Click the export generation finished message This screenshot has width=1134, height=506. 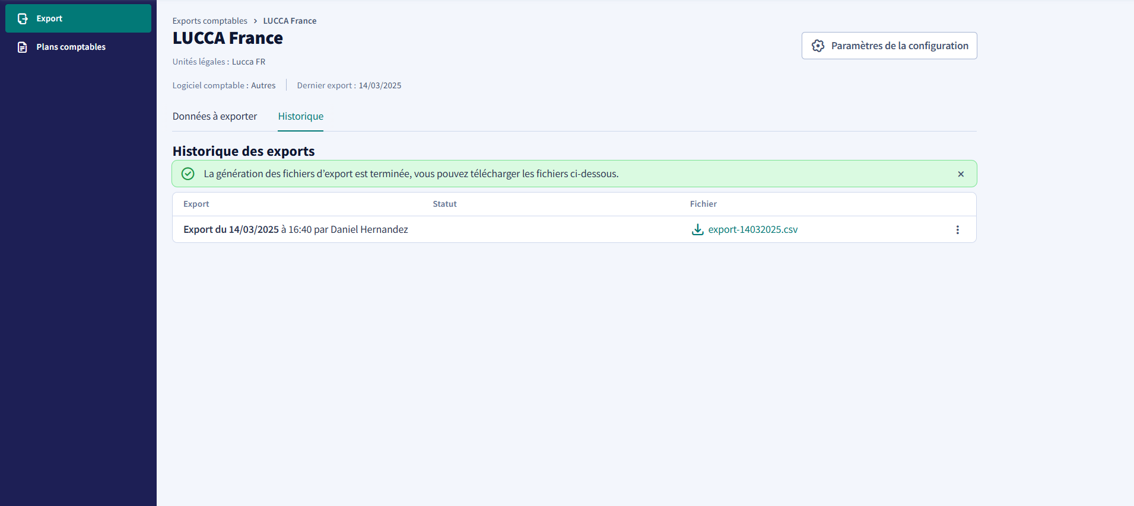pos(411,174)
